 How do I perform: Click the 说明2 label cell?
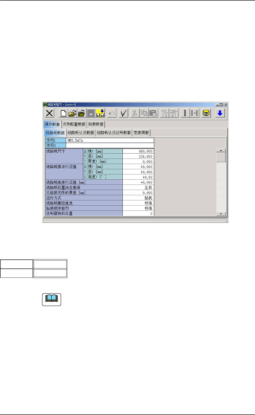pyautogui.click(x=55, y=146)
